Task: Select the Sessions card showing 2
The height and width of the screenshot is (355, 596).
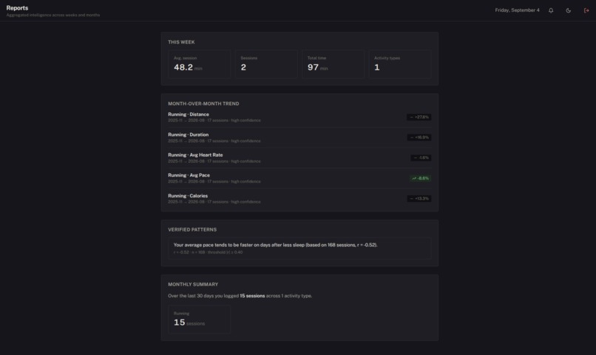Action: tap(266, 64)
